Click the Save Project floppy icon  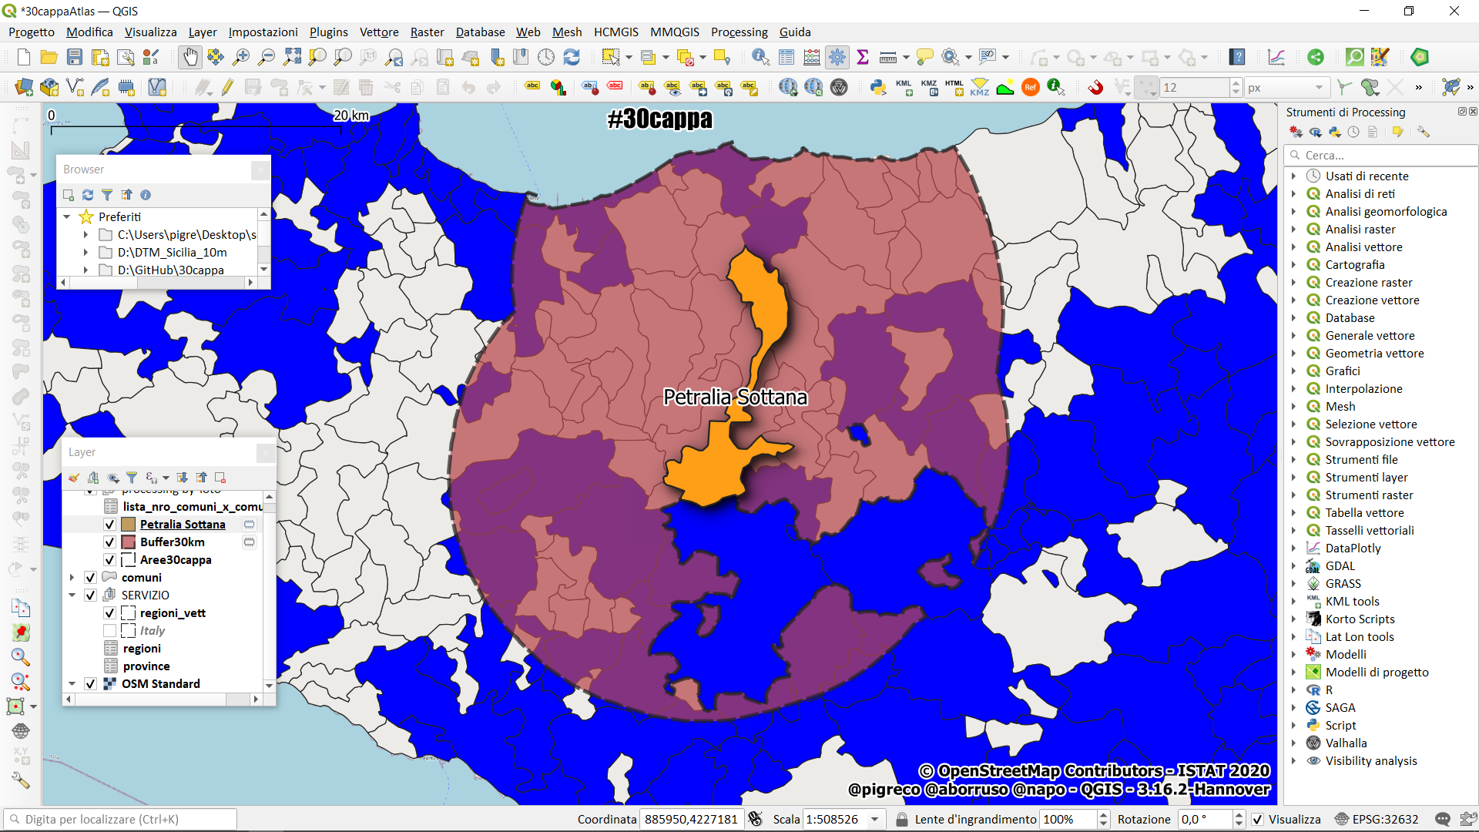(x=75, y=57)
